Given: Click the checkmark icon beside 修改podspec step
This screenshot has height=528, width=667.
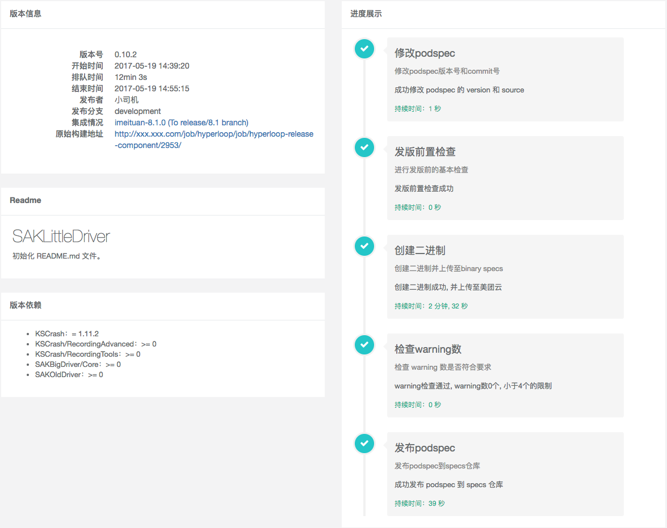Looking at the screenshot, I should pos(364,49).
